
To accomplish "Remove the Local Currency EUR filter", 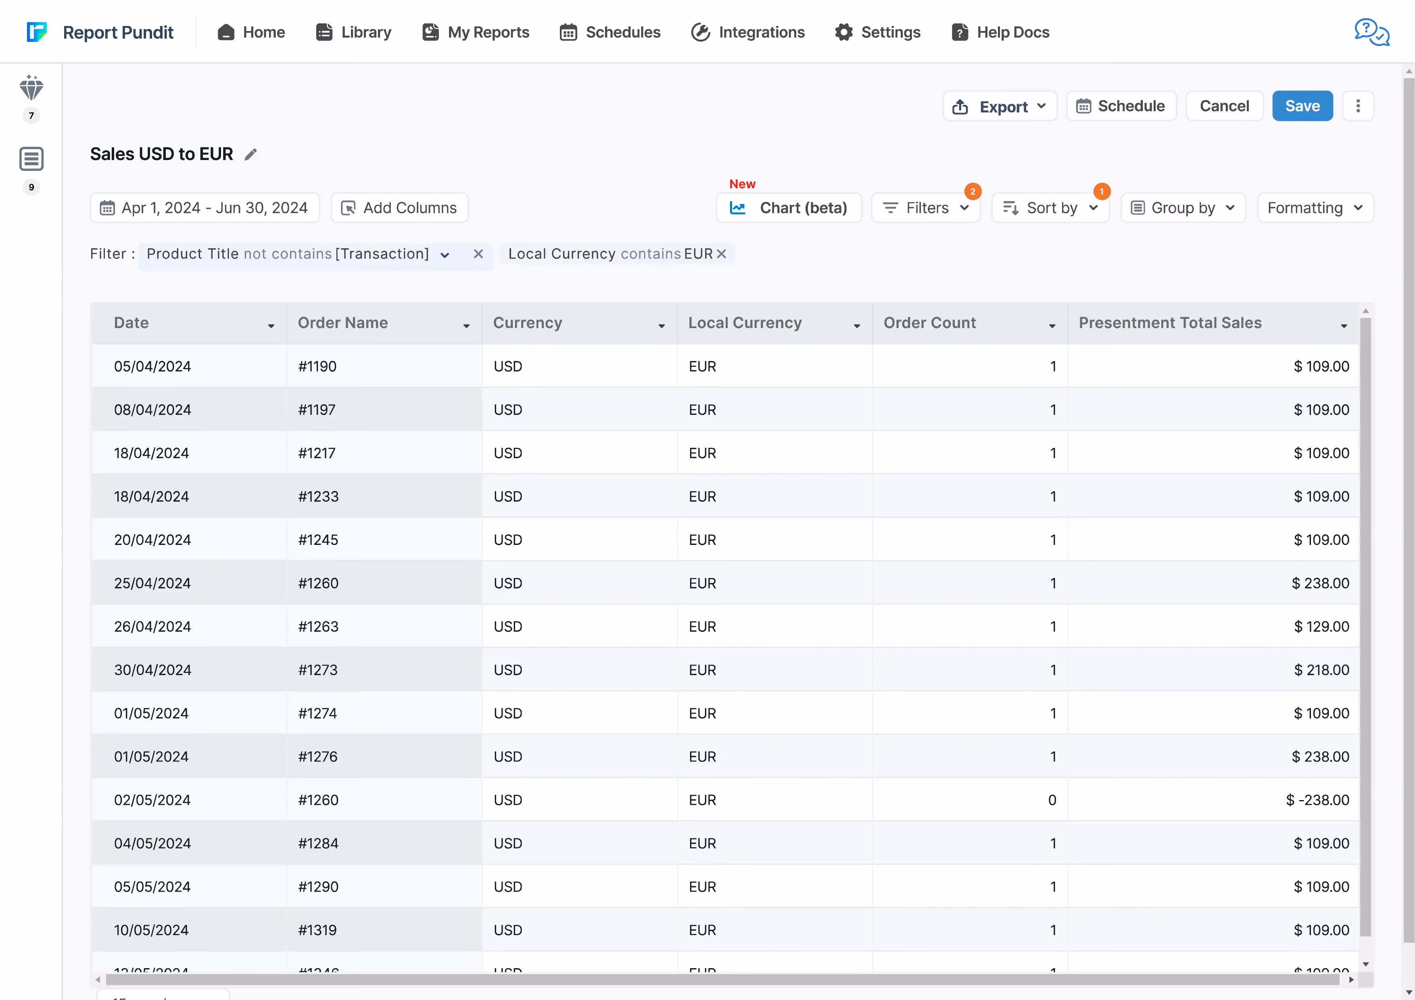I will coord(722,254).
